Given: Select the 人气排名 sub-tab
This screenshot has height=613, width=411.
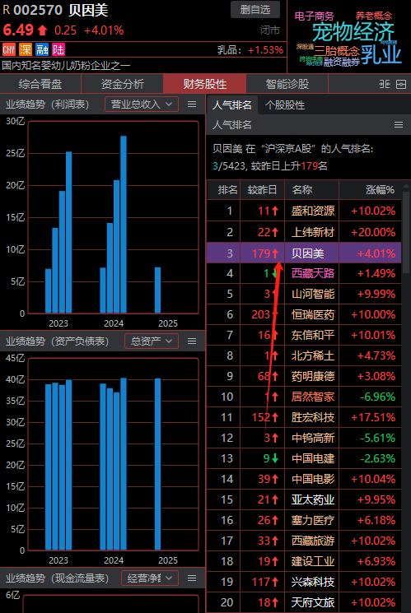Looking at the screenshot, I should pyautogui.click(x=232, y=104).
